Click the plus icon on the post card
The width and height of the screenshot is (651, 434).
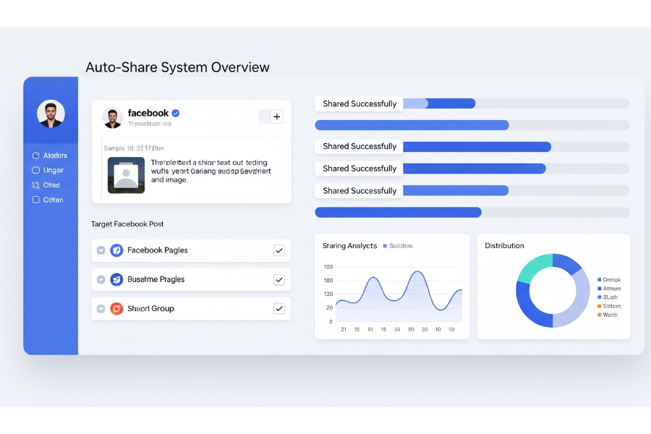(276, 116)
